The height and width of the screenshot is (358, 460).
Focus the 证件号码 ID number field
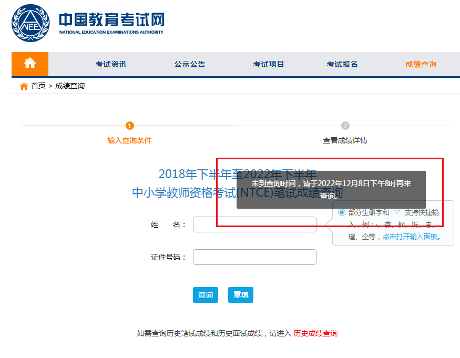pyautogui.click(x=254, y=257)
